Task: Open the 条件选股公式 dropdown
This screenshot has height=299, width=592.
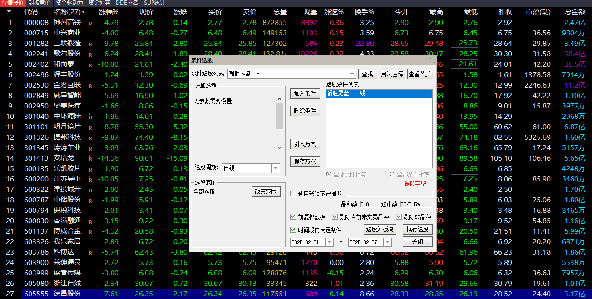Action: (x=352, y=74)
